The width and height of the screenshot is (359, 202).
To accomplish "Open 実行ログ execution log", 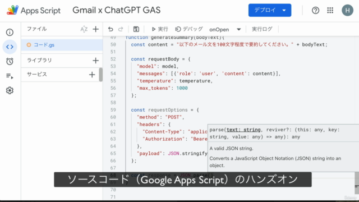I will (x=262, y=29).
